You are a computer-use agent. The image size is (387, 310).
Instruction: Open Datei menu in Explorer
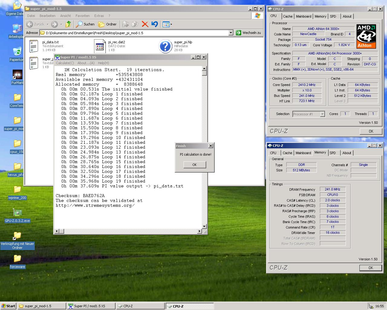point(31,16)
